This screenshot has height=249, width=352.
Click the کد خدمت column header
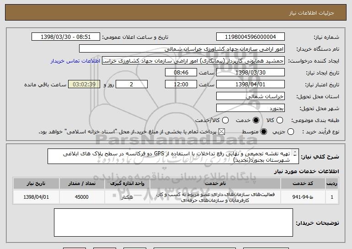click(x=303, y=184)
